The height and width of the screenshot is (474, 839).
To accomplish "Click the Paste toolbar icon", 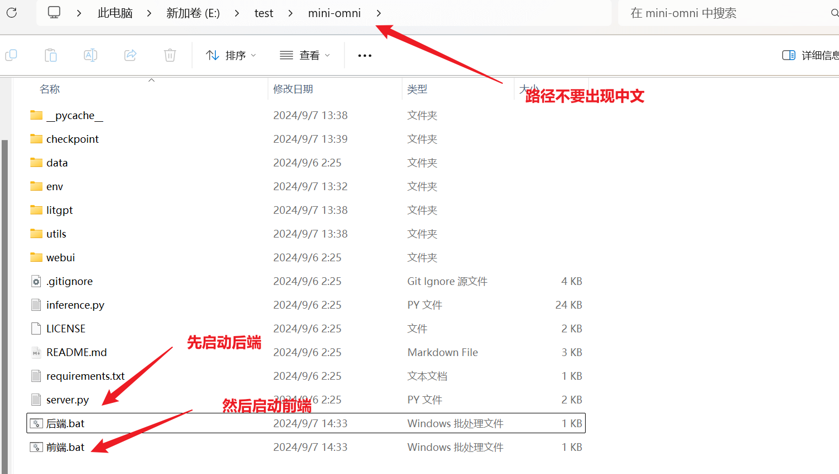I will point(51,55).
